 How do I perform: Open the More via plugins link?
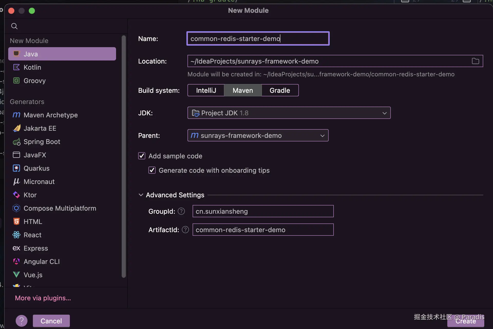point(43,298)
